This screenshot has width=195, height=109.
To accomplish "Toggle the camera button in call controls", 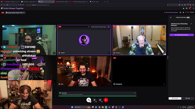I will 89,100.
